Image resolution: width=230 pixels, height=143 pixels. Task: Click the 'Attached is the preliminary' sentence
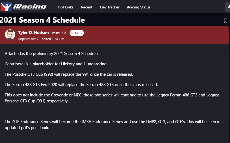click(51, 54)
